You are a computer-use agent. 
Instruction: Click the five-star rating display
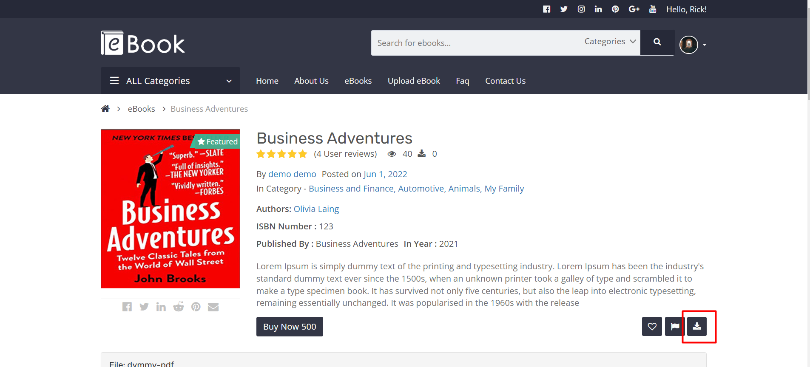click(281, 154)
